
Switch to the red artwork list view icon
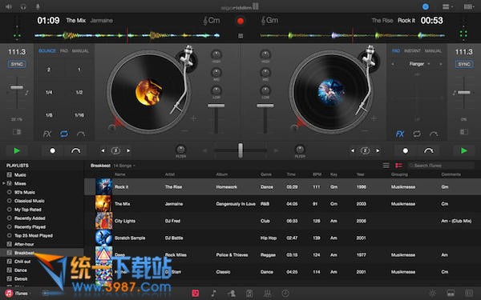coord(398,166)
